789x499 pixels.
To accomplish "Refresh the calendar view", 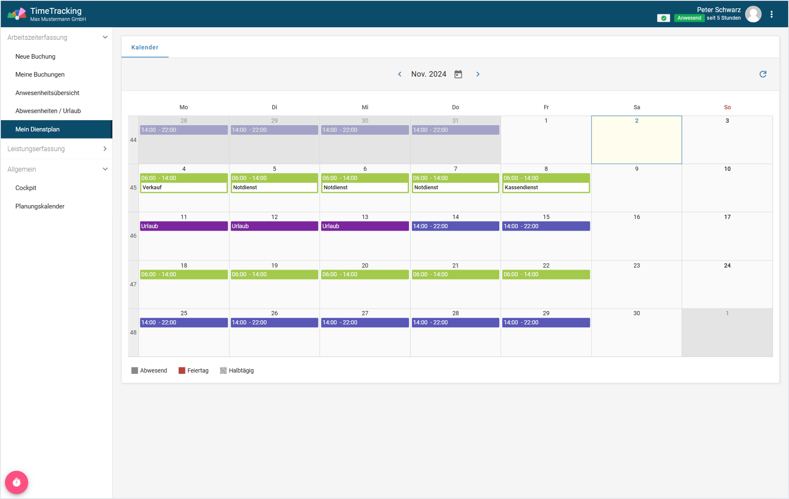I will tap(763, 74).
